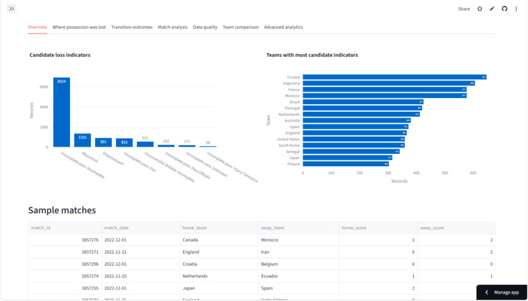Open the three-dot options menu
528x301 pixels.
click(516, 9)
